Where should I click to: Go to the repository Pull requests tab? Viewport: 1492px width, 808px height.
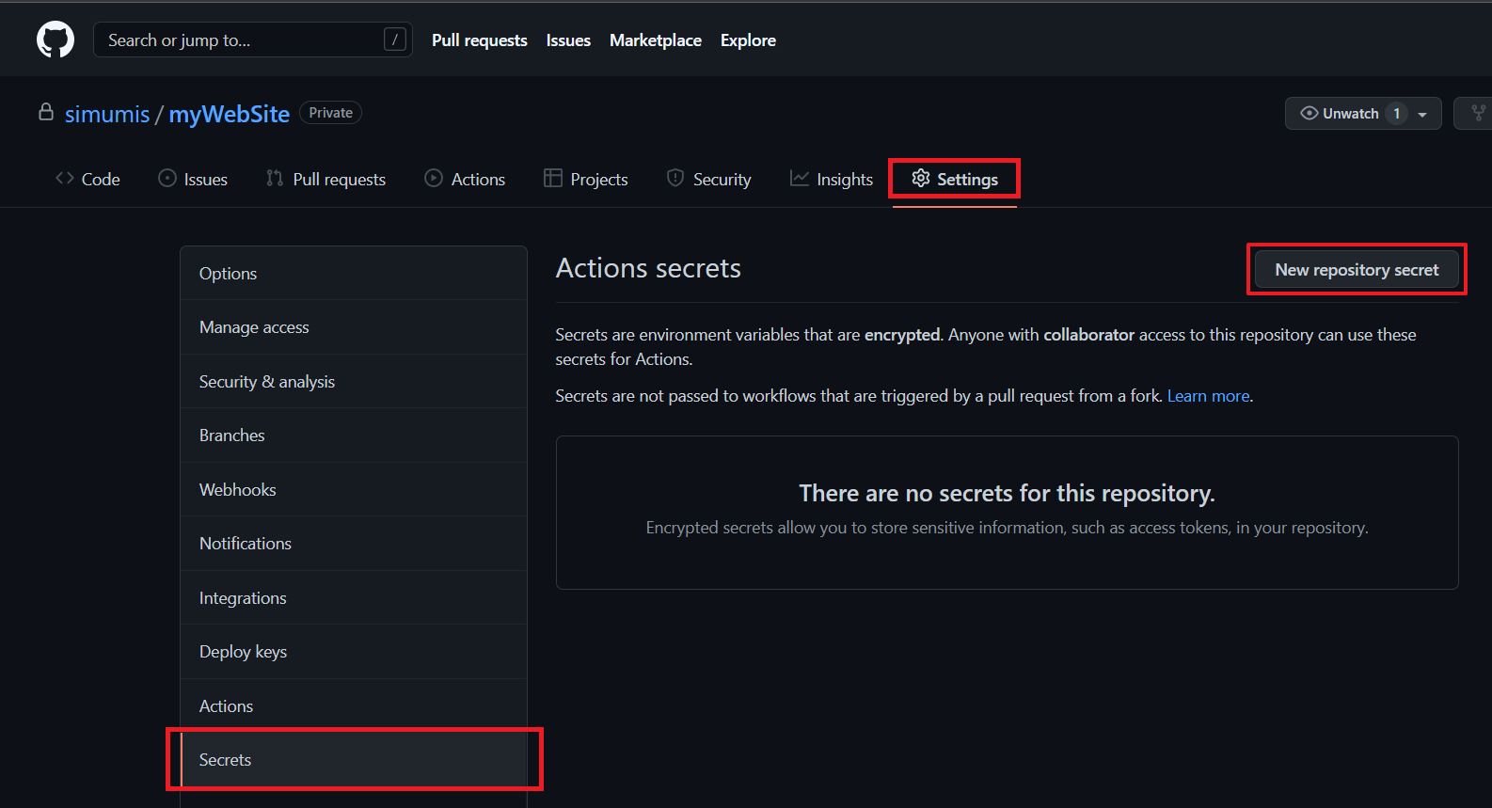click(x=326, y=179)
